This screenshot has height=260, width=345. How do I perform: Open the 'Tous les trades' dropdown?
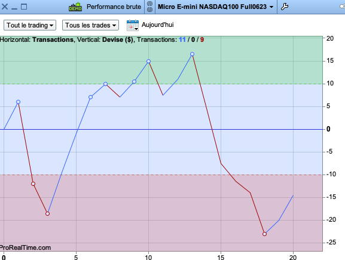click(91, 25)
